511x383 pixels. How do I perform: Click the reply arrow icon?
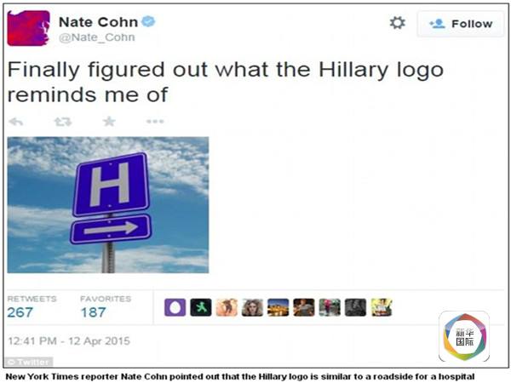[16, 122]
